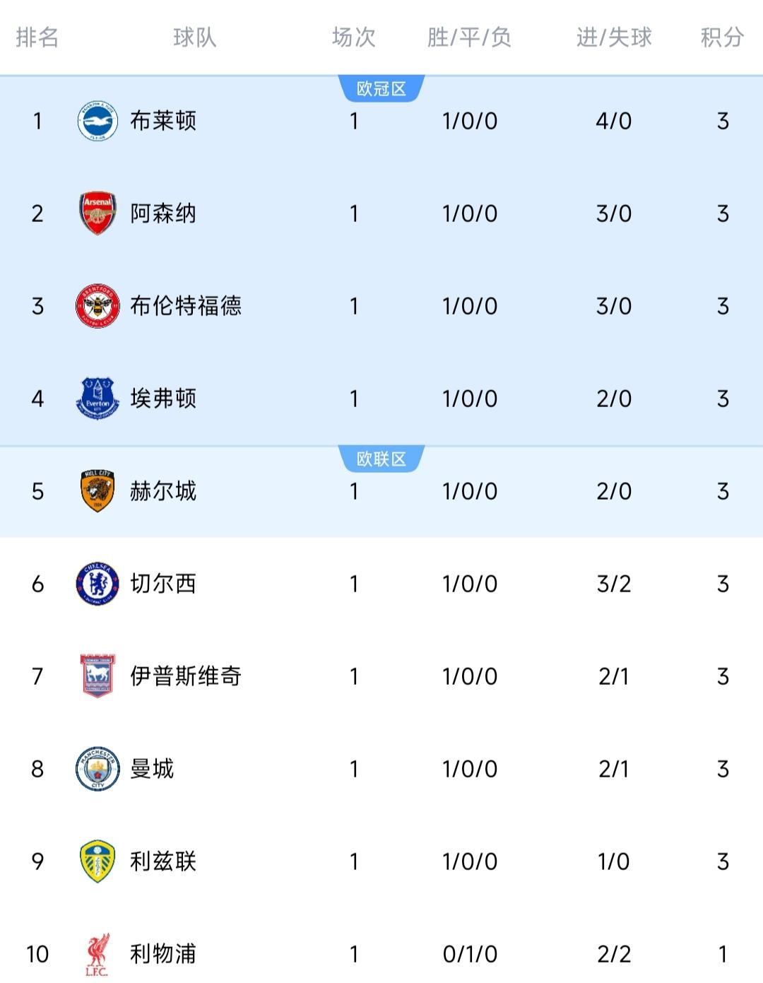The image size is (763, 983).
Task: Click the Everton club crest
Action: point(97,399)
